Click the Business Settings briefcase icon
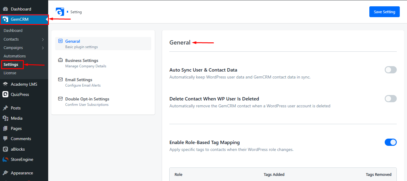The width and height of the screenshot is (407, 181). tap(60, 60)
